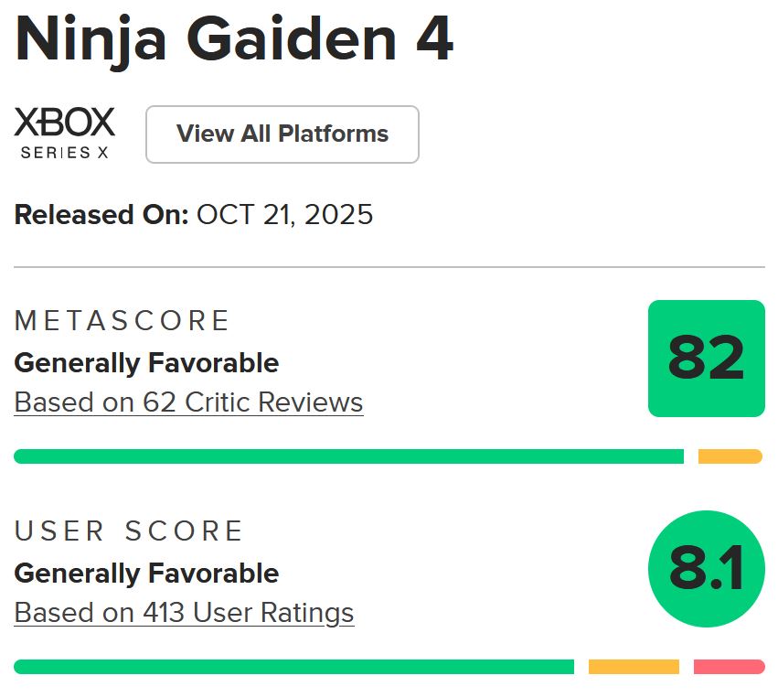Click the yellow segment of the Metascore bar
The image size is (778, 697).
730,456
